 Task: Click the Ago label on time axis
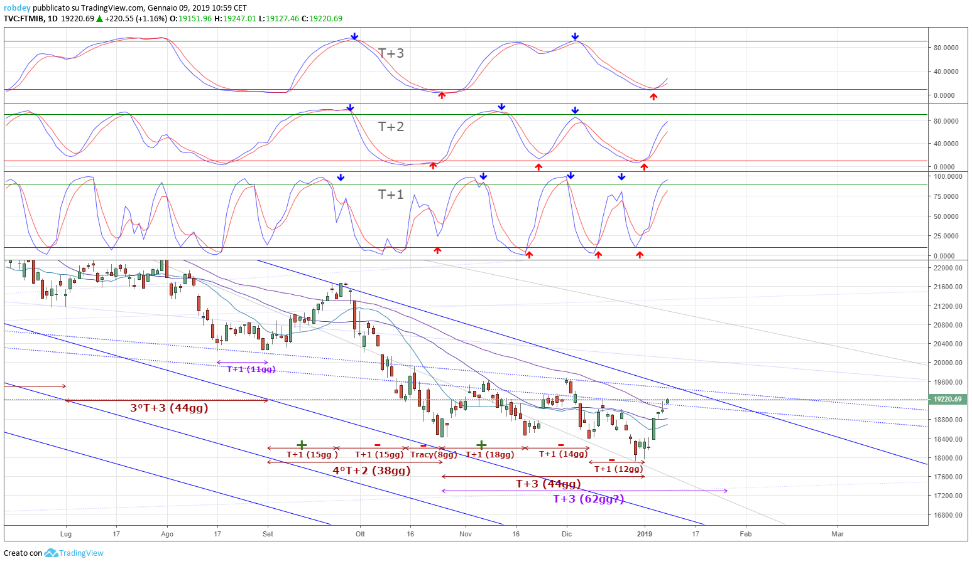tap(167, 534)
